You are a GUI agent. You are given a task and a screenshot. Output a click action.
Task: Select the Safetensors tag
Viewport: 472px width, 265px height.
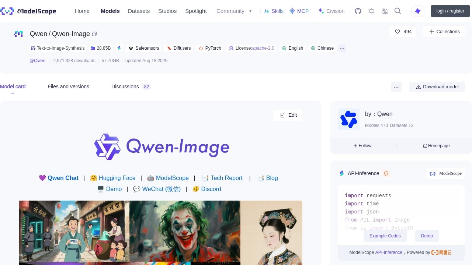point(144,48)
